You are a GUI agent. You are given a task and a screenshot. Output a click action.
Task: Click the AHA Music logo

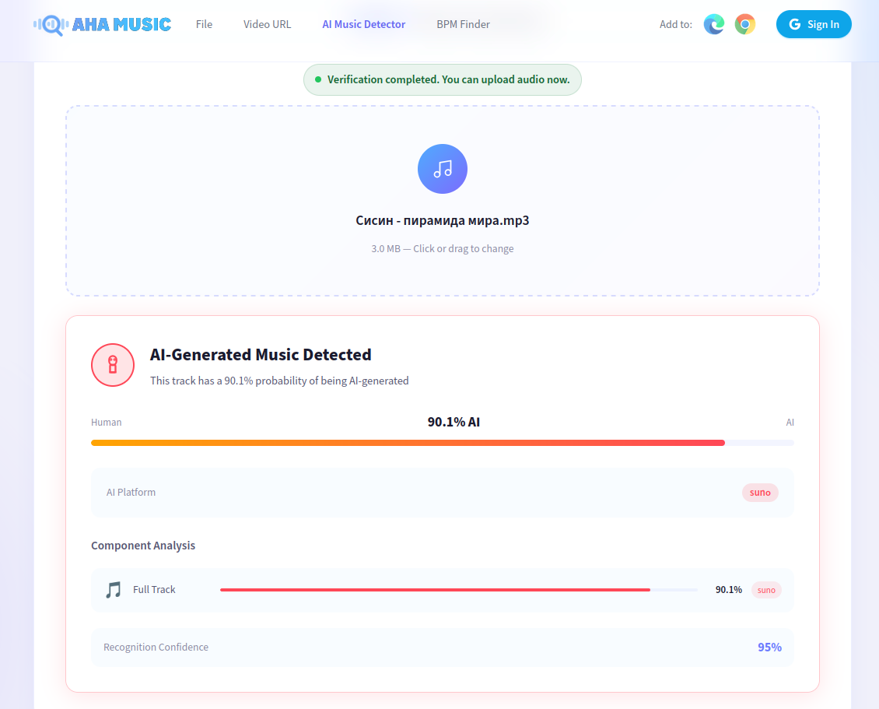[x=102, y=25]
